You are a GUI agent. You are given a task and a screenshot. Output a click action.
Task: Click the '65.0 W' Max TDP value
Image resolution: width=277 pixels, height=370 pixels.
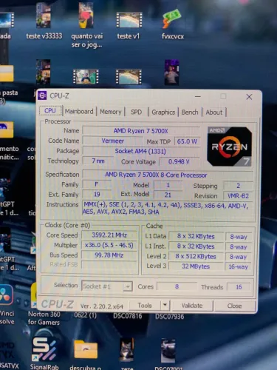point(187,141)
